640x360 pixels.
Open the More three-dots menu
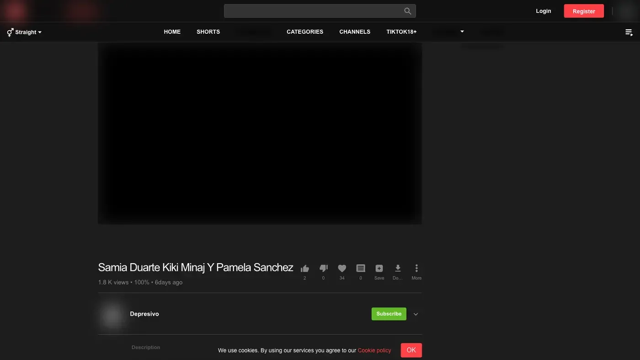click(416, 268)
